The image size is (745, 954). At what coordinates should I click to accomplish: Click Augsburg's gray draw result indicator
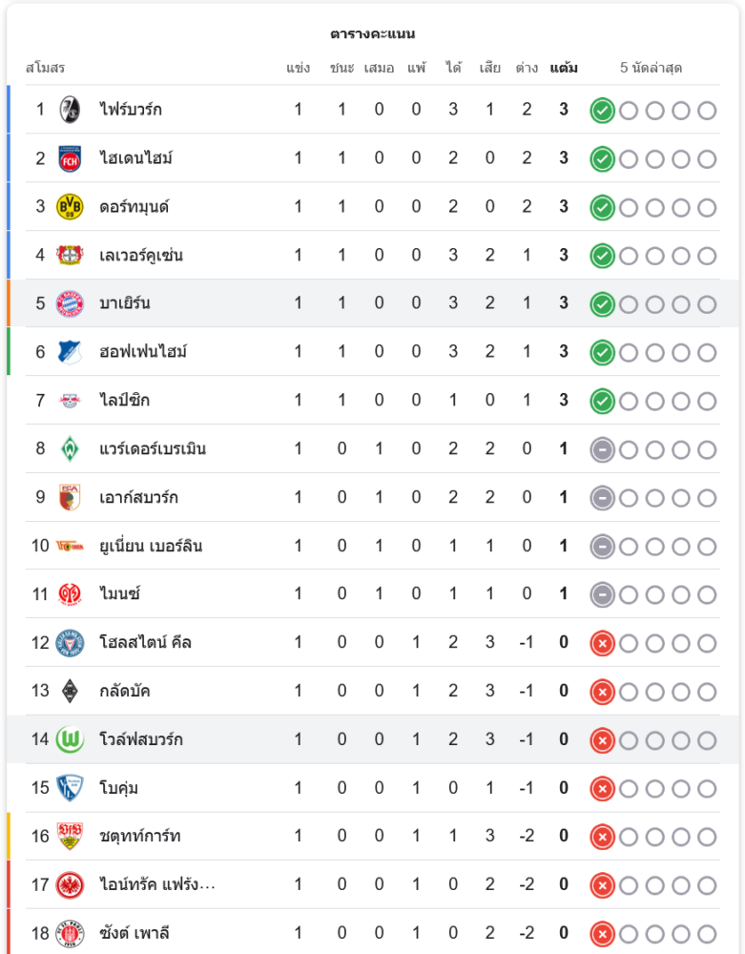click(602, 498)
